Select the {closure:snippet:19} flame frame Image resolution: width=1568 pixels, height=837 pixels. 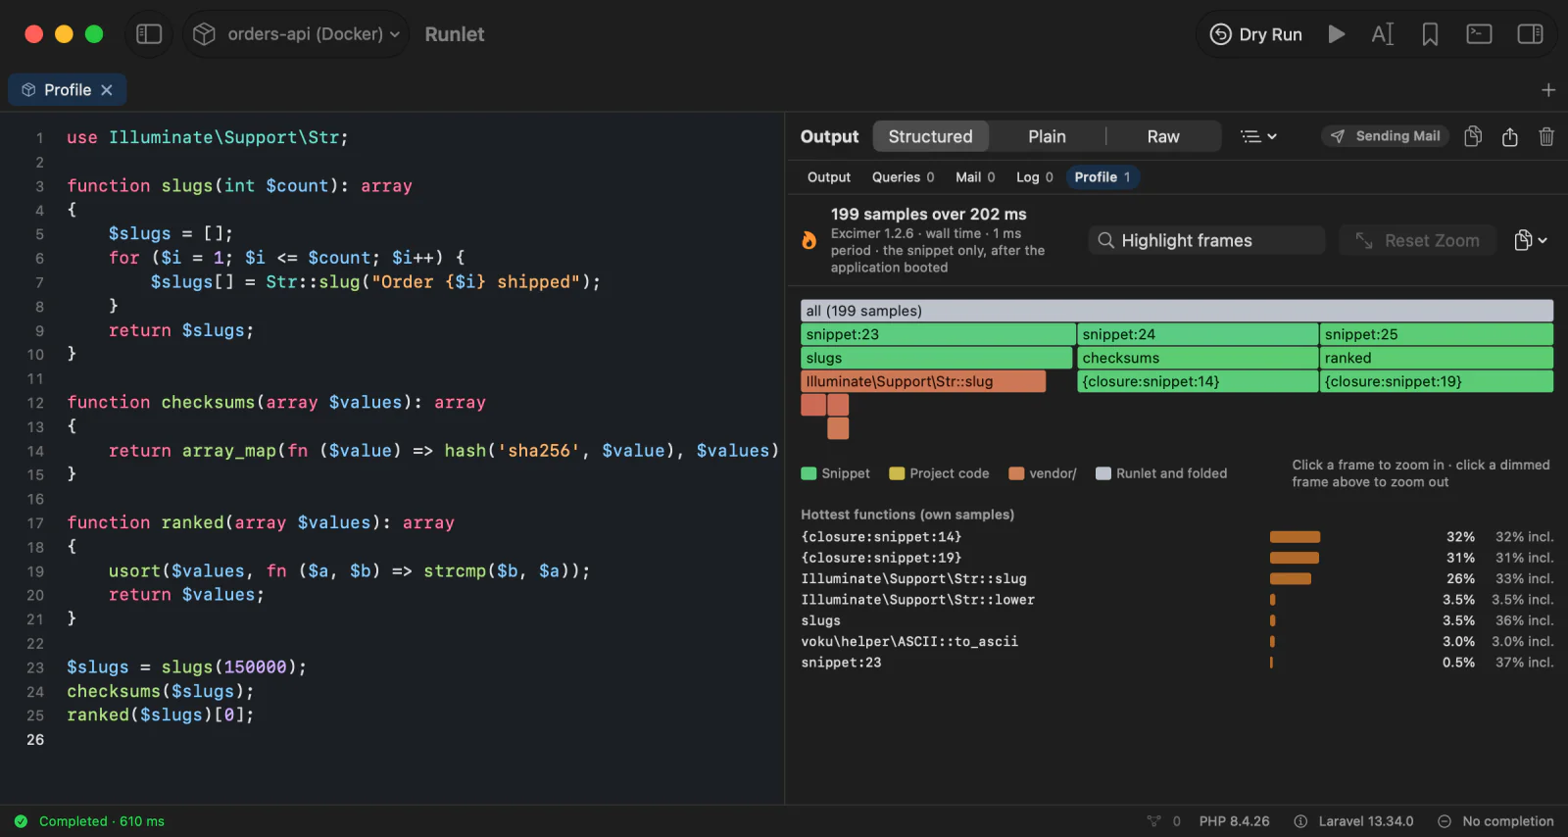click(x=1437, y=381)
